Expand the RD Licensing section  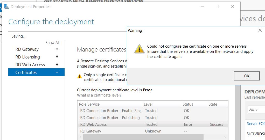pyautogui.click(x=57, y=57)
